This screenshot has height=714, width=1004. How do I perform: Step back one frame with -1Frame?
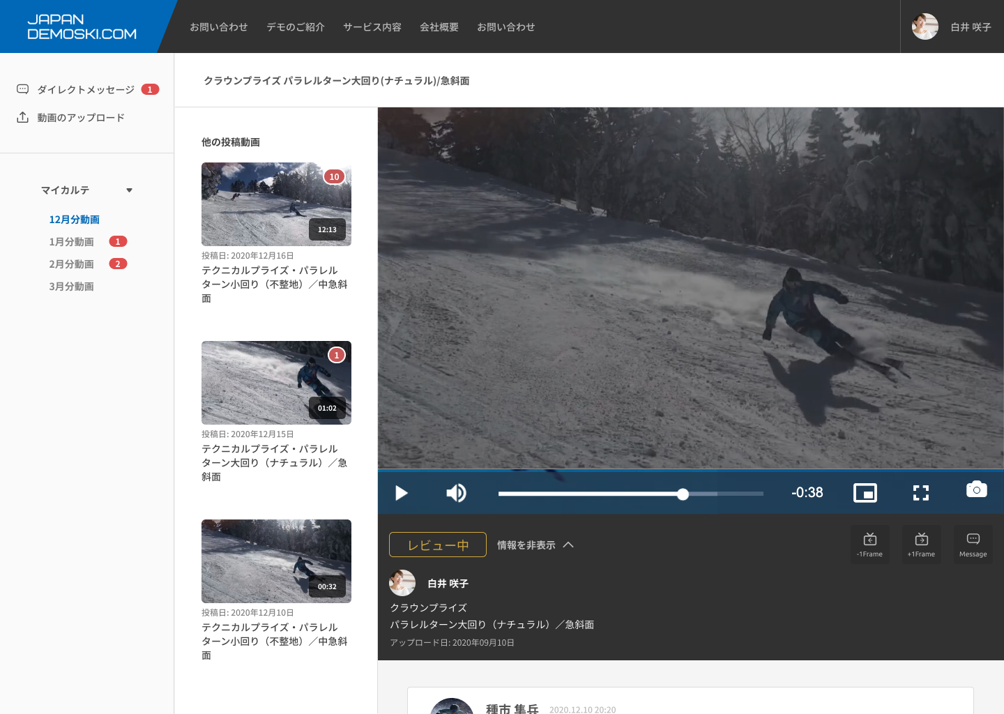(x=869, y=545)
